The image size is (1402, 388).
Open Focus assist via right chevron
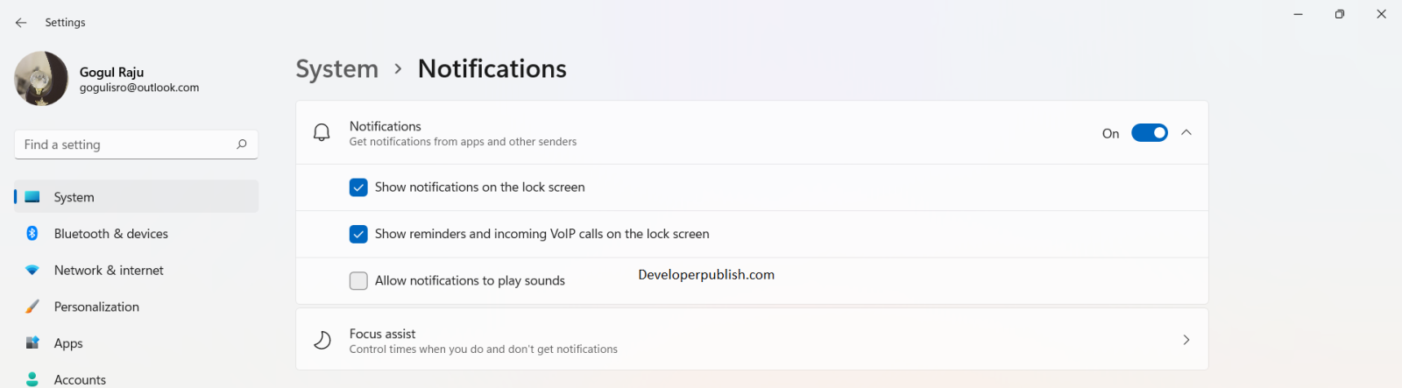(1186, 340)
